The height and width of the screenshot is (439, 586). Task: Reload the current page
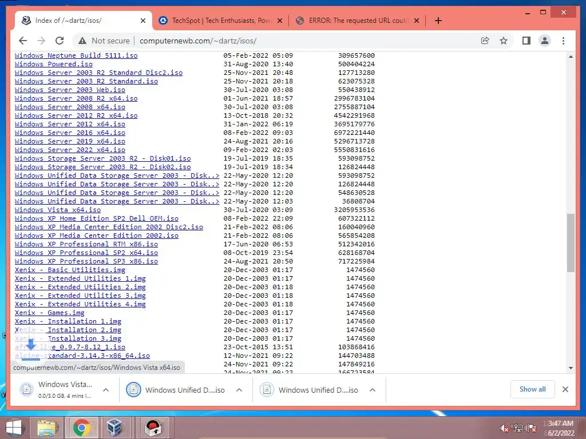(60, 41)
